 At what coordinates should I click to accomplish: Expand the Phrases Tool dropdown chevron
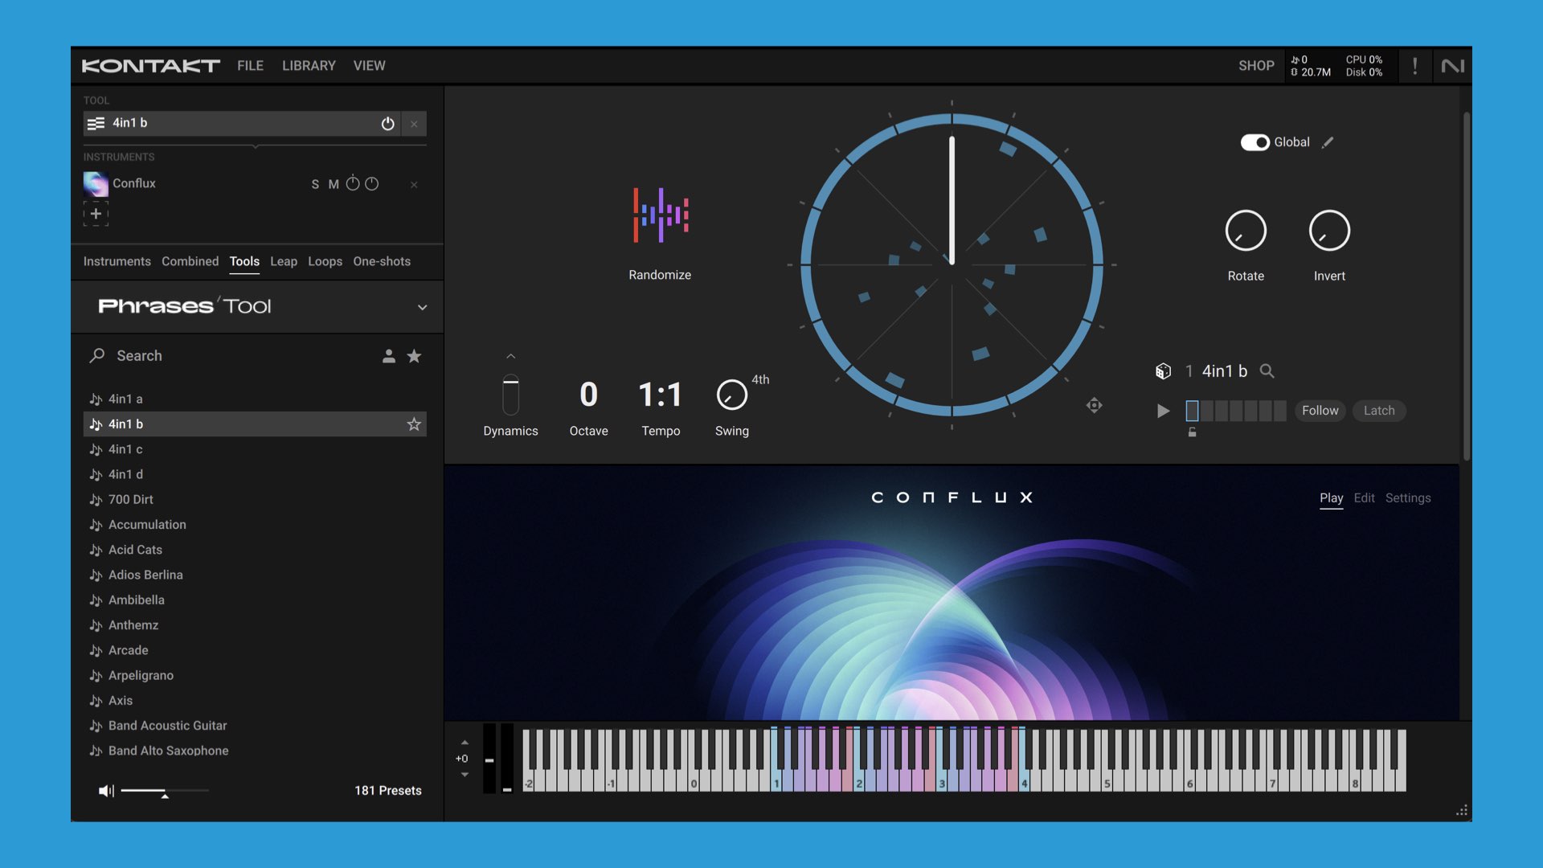point(422,307)
